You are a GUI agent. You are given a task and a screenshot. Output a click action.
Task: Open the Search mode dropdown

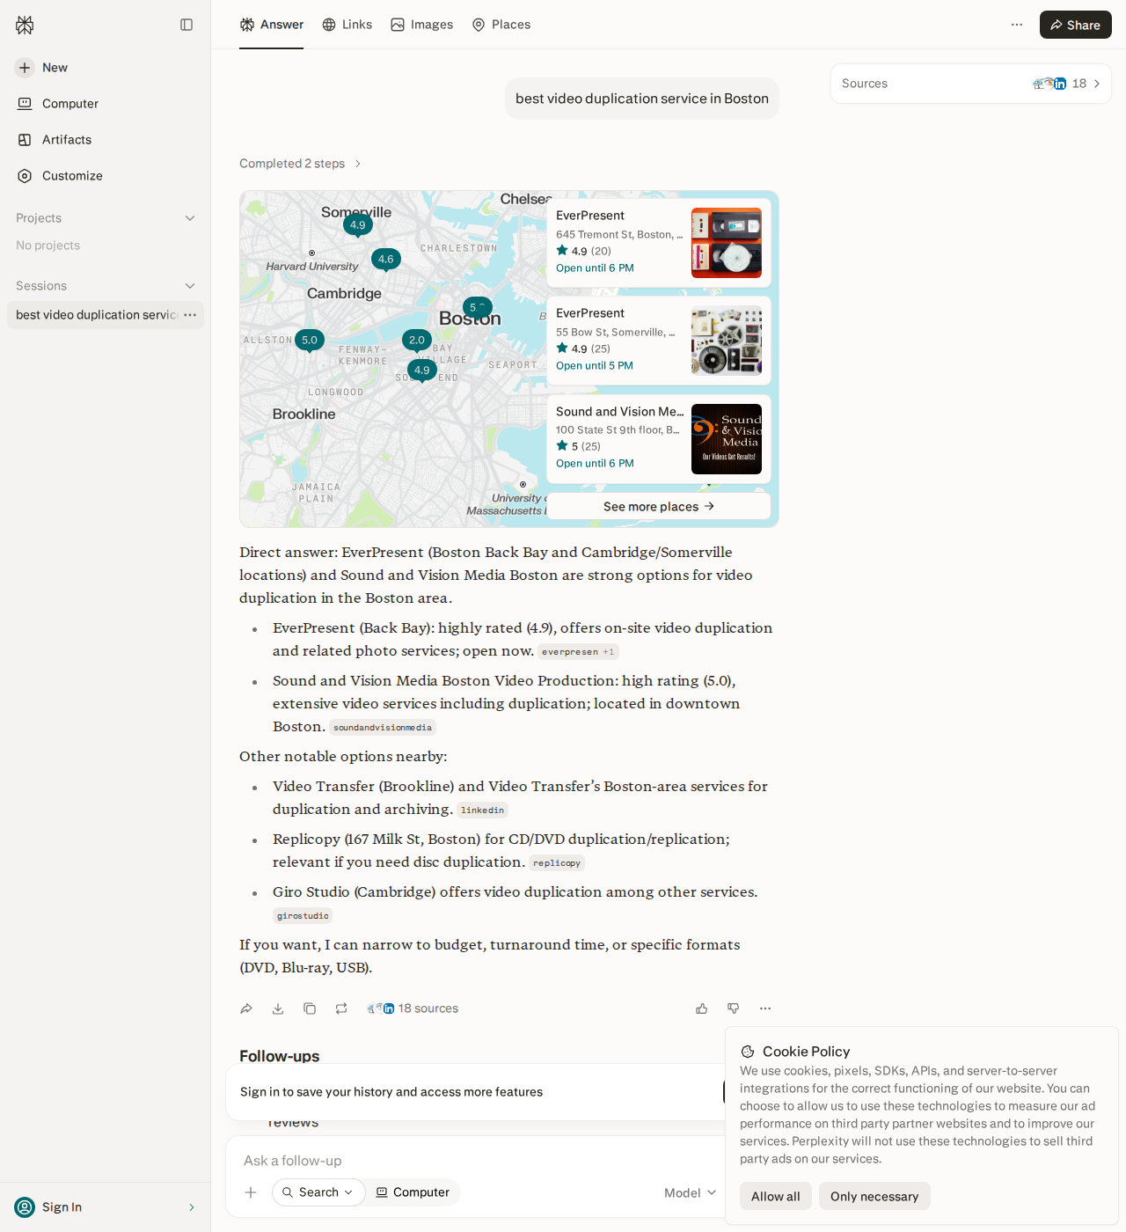[318, 1192]
